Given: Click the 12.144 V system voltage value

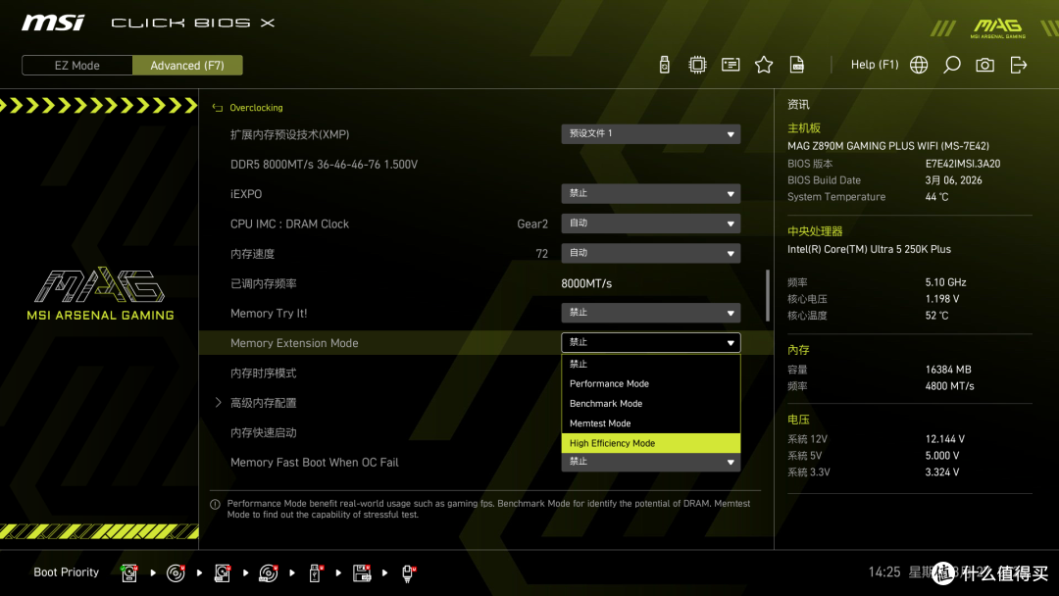Looking at the screenshot, I should coord(945,439).
